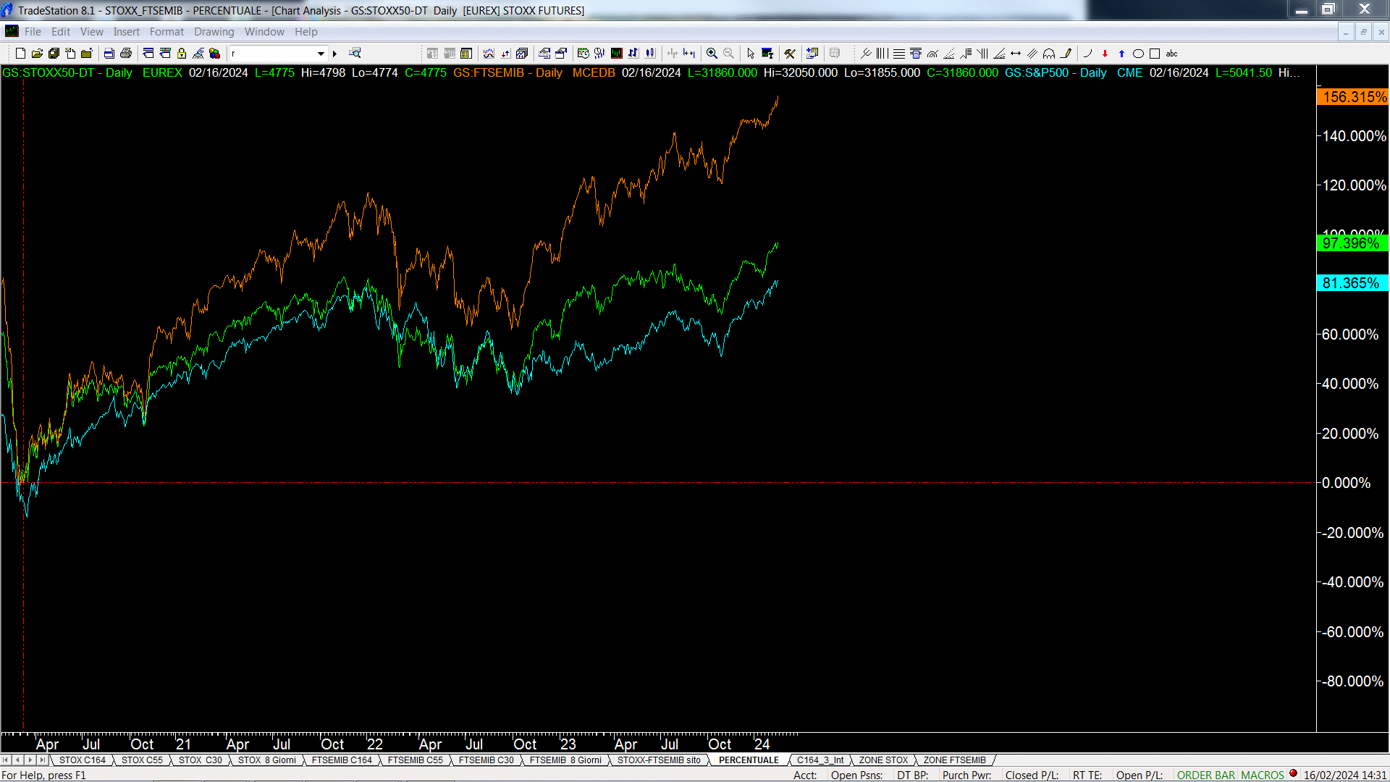Click the hammer strategy tools icon

click(790, 54)
